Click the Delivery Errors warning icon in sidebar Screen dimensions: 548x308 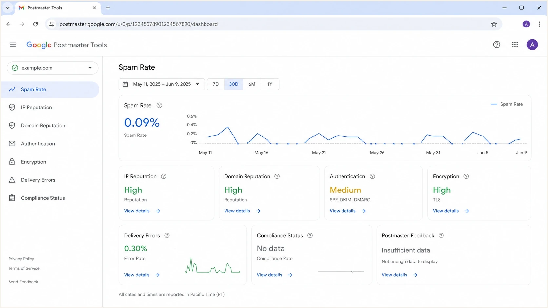[12, 180]
